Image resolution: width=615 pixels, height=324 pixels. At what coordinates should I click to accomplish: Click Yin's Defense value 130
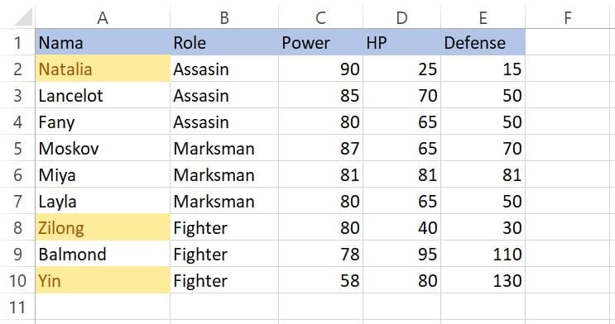click(483, 280)
